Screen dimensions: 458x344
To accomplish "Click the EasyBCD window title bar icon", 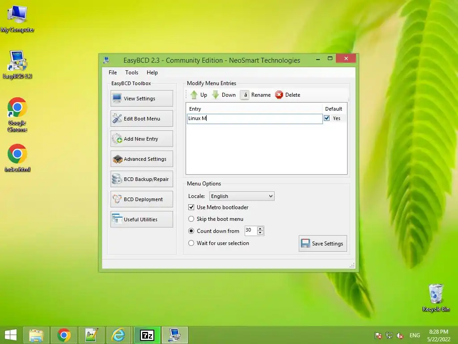I will tap(106, 60).
